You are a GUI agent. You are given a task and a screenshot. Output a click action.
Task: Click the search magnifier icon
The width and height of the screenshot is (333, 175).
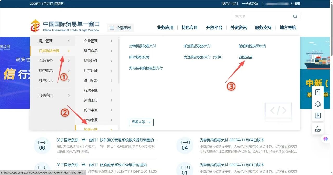click(295, 16)
